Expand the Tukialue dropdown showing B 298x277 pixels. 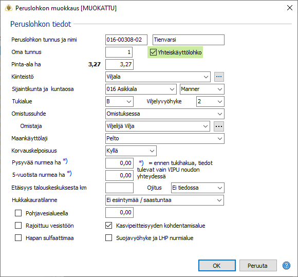(119, 101)
